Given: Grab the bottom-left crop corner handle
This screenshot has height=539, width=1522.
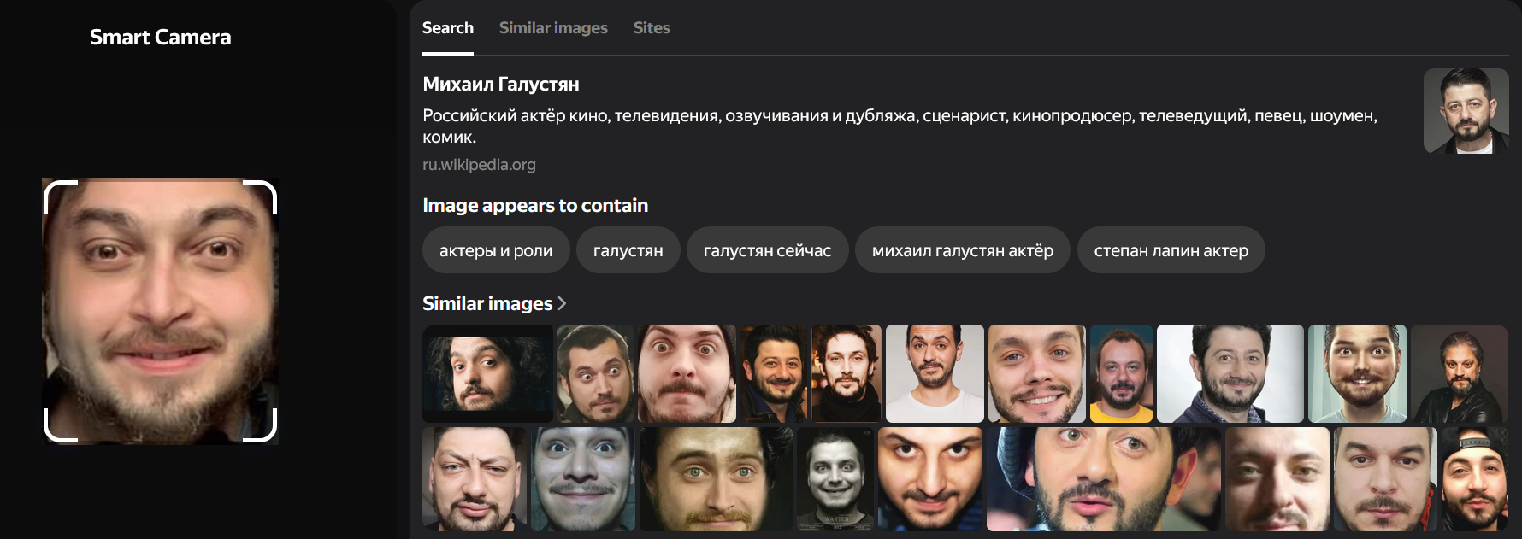Looking at the screenshot, I should 60,425.
